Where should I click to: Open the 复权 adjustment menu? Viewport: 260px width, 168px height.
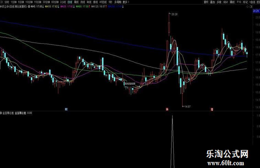point(206,2)
